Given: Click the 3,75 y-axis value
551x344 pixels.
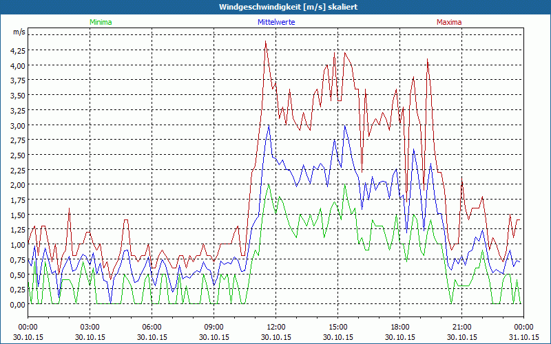Looking at the screenshot, I should pyautogui.click(x=18, y=80).
